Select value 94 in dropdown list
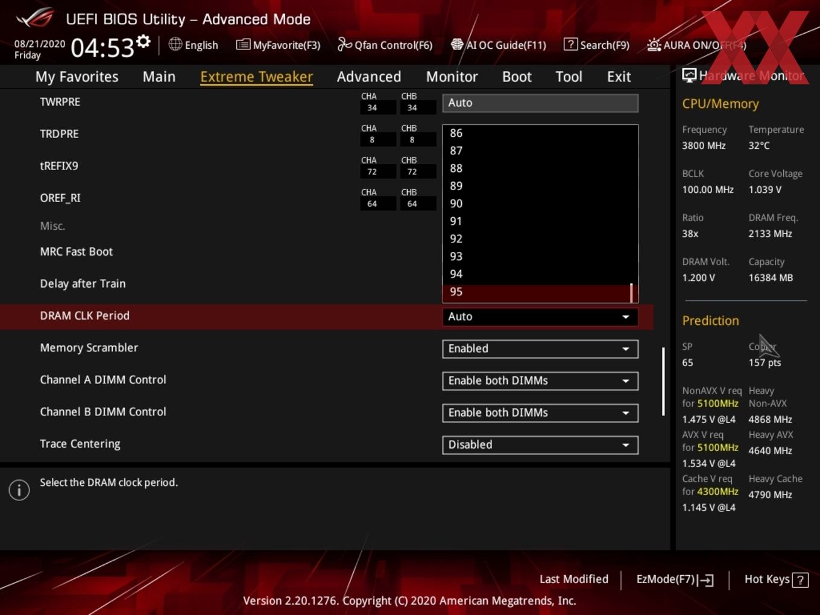 tap(540, 274)
